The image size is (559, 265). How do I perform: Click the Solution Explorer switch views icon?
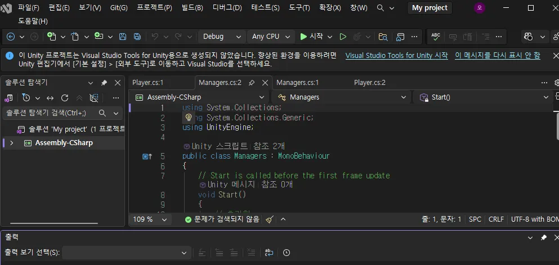[x=8, y=98]
